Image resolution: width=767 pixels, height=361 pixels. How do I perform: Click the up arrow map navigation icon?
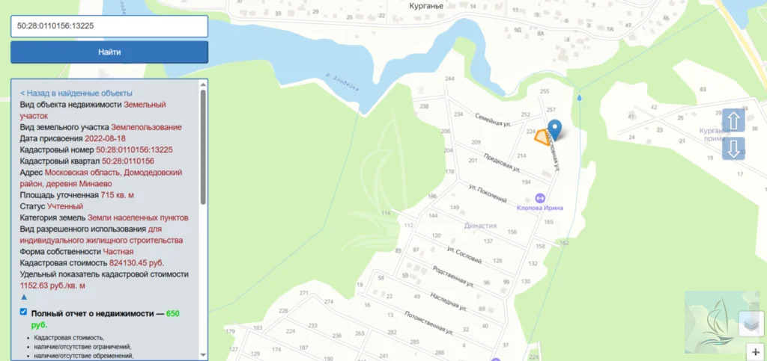[x=733, y=120]
